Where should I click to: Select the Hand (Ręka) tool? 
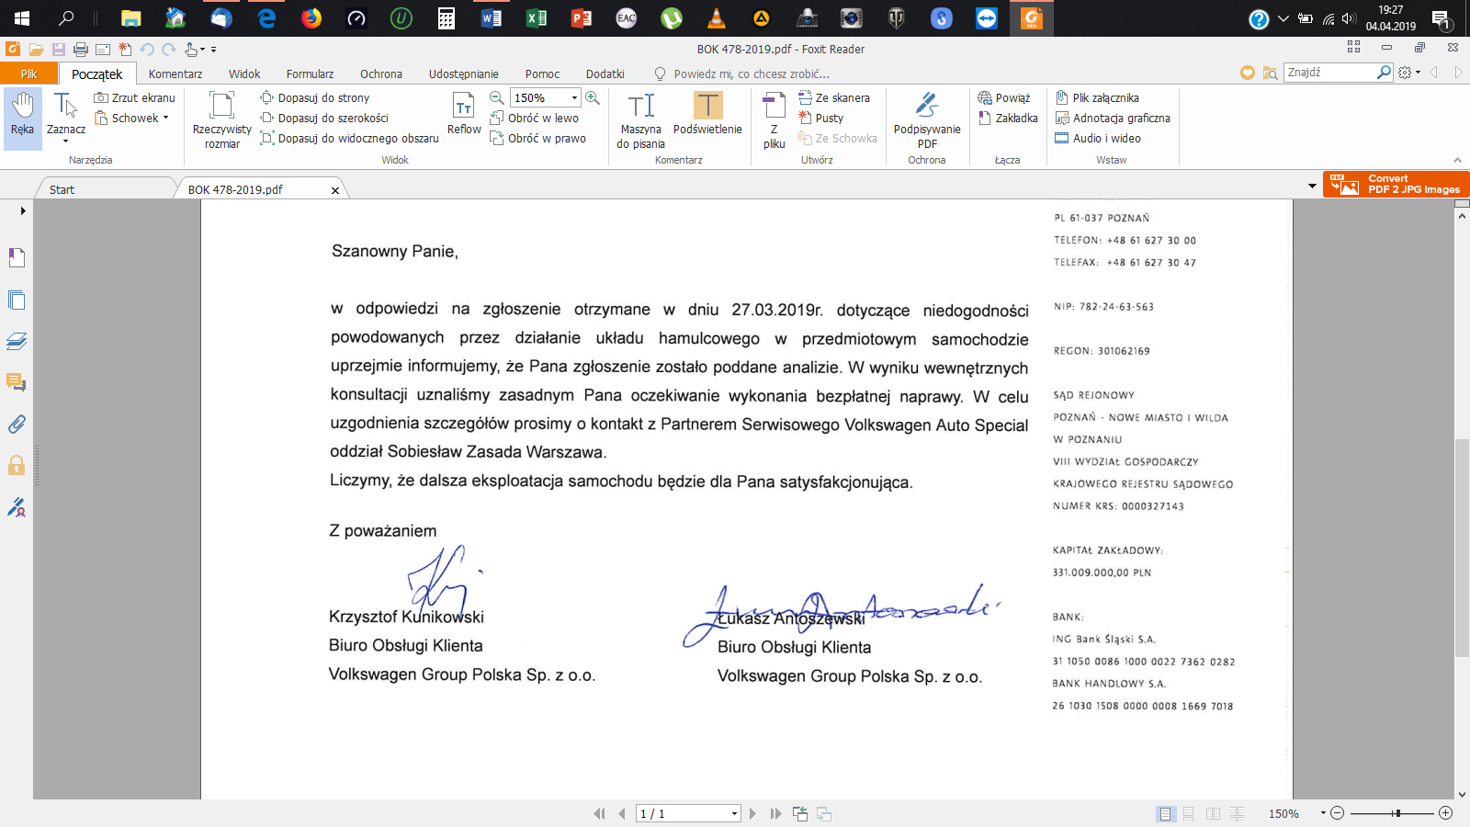click(x=22, y=114)
